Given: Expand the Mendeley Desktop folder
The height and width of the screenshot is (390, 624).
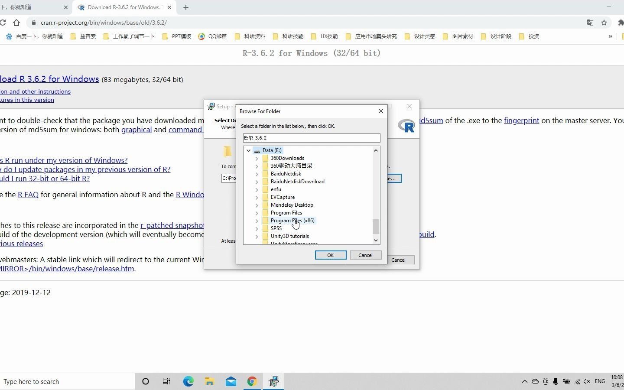Looking at the screenshot, I should [x=257, y=205].
